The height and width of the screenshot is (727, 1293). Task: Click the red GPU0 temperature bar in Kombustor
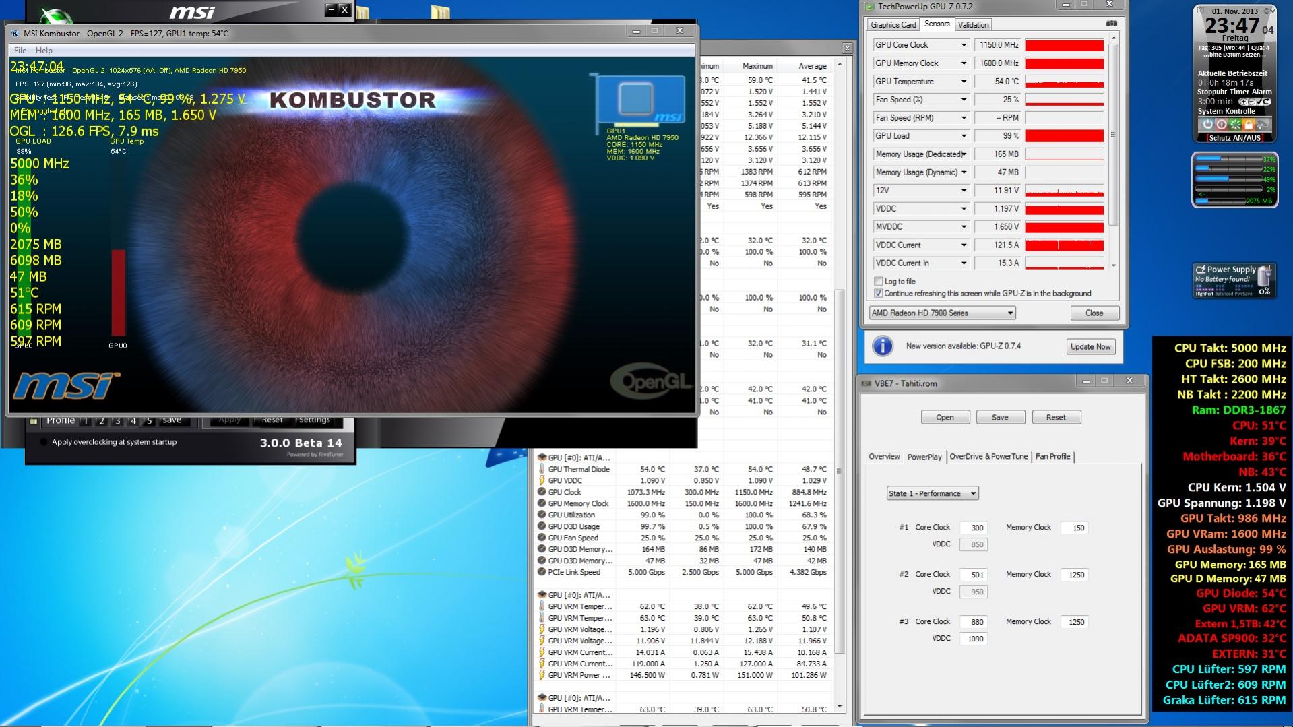[x=118, y=292]
